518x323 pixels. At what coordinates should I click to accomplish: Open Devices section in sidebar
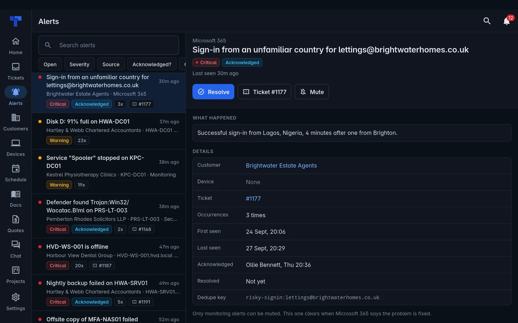click(x=16, y=148)
